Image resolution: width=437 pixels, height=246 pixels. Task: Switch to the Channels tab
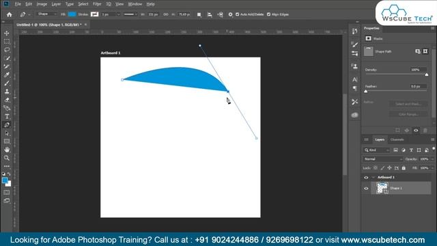pos(397,139)
